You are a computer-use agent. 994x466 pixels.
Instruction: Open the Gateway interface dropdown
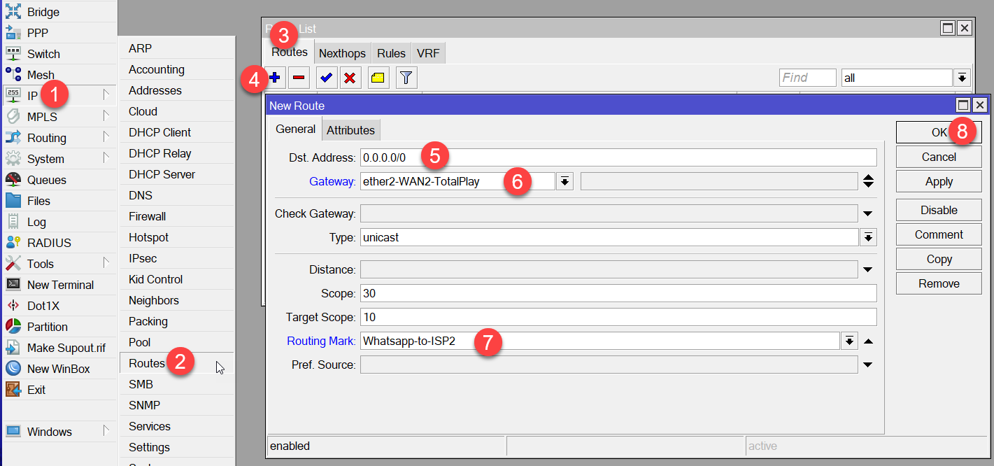[x=565, y=182]
